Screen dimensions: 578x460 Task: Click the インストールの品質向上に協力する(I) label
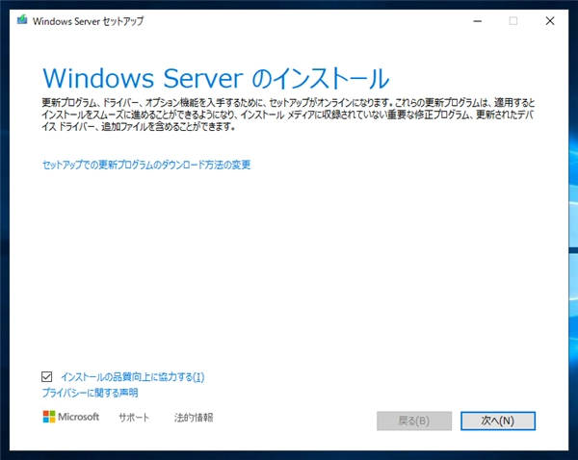pyautogui.click(x=132, y=377)
